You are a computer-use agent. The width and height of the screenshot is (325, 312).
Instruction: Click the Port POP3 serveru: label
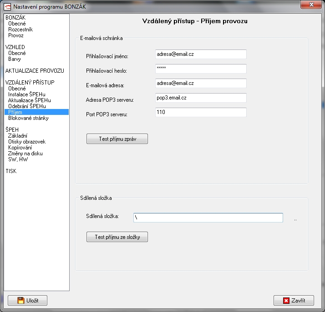[107, 114]
